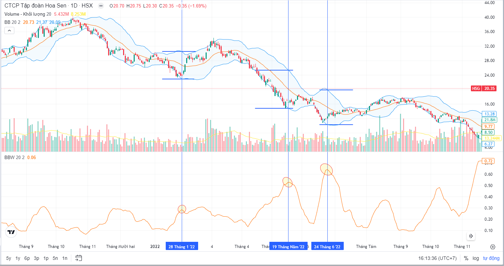Screen dimensions: 504x266
Task: Select the 5y time range
Action: (9, 258)
